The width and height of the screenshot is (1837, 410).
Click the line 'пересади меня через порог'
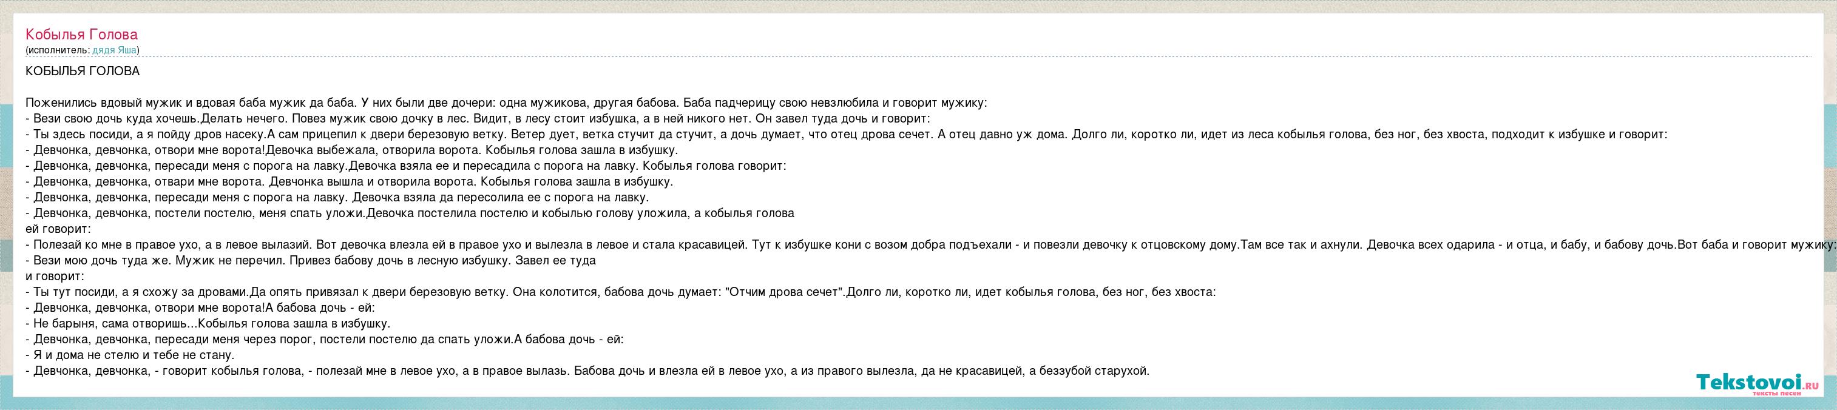pos(325,338)
